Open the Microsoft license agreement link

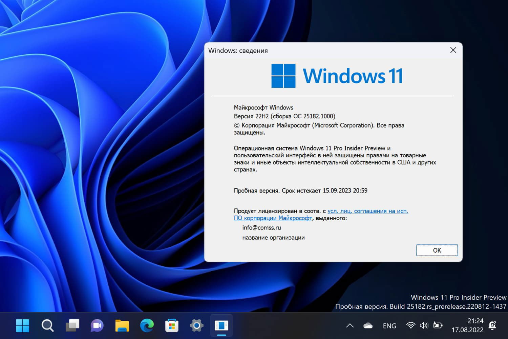pyautogui.click(x=367, y=211)
